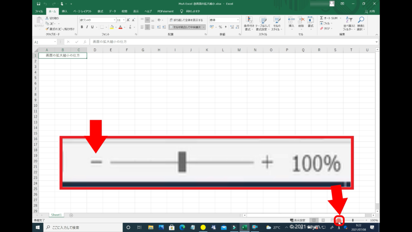Switch to the データ (Data) ribbon tab
The width and height of the screenshot is (412, 232).
click(x=112, y=11)
